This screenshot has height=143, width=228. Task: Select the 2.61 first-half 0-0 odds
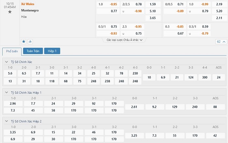point(134,107)
